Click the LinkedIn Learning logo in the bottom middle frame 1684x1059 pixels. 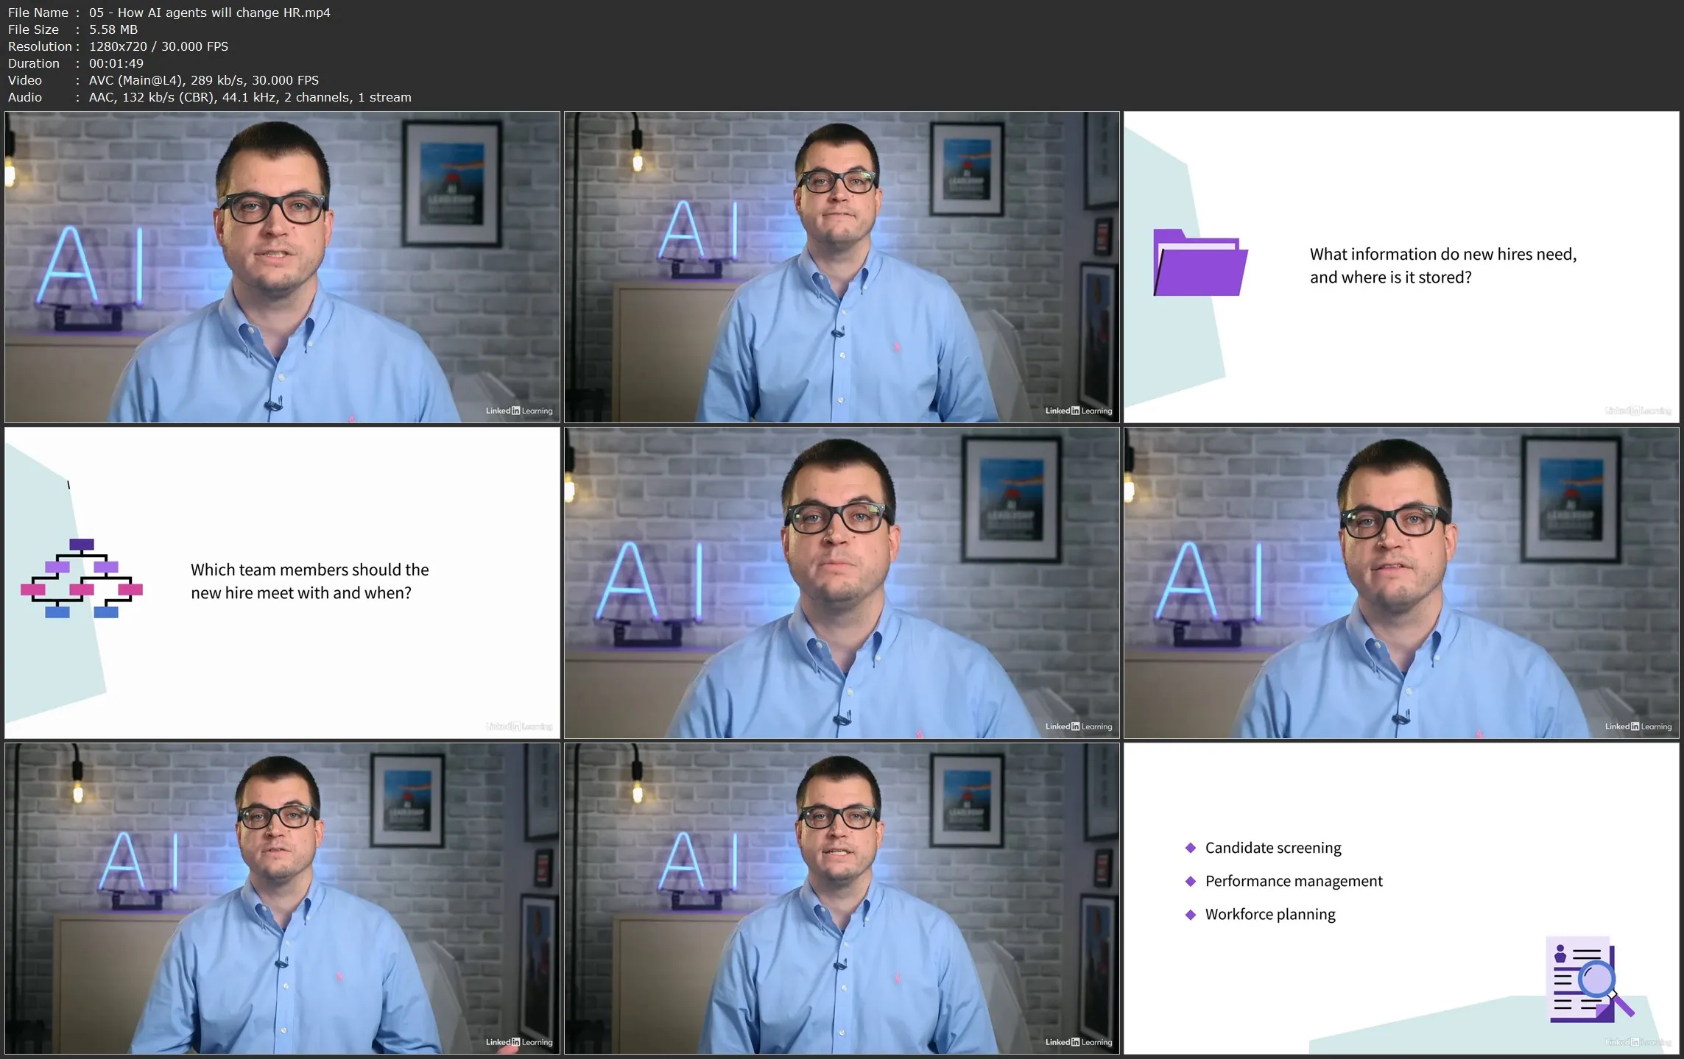1078,1042
